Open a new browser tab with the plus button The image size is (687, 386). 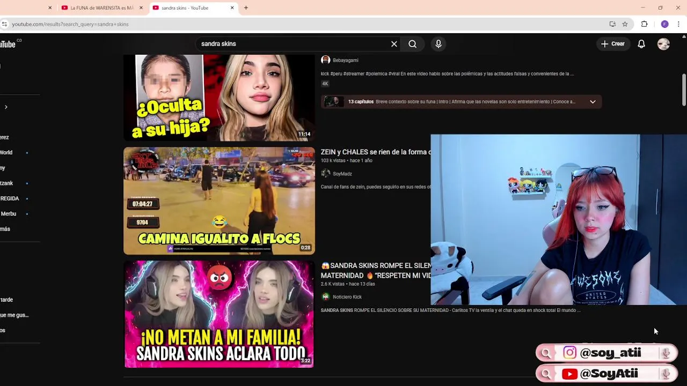[246, 8]
